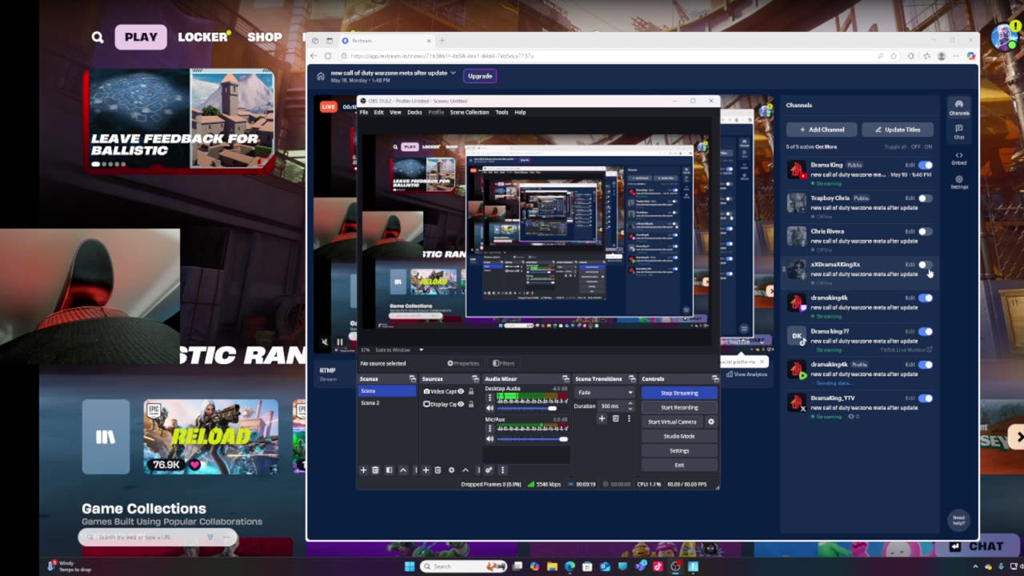
Task: Enable xXDramaXKingXx channel switch
Action: (x=926, y=264)
